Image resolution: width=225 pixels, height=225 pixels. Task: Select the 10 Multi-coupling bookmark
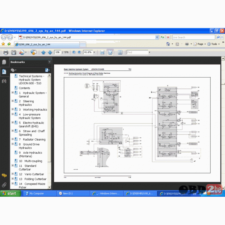pos(31,161)
